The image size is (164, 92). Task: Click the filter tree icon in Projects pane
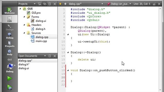pyautogui.click(x=39, y=4)
